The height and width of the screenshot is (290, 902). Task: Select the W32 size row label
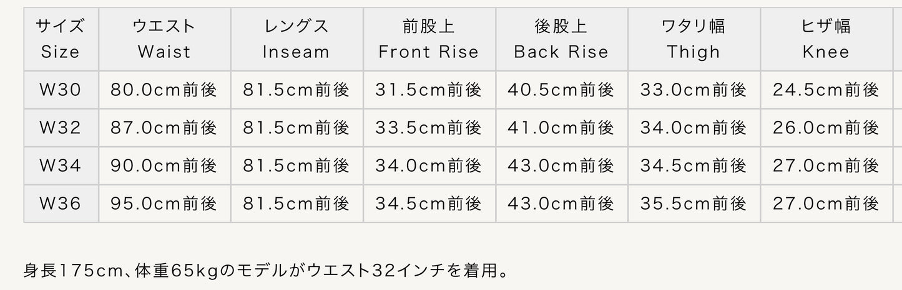click(61, 128)
